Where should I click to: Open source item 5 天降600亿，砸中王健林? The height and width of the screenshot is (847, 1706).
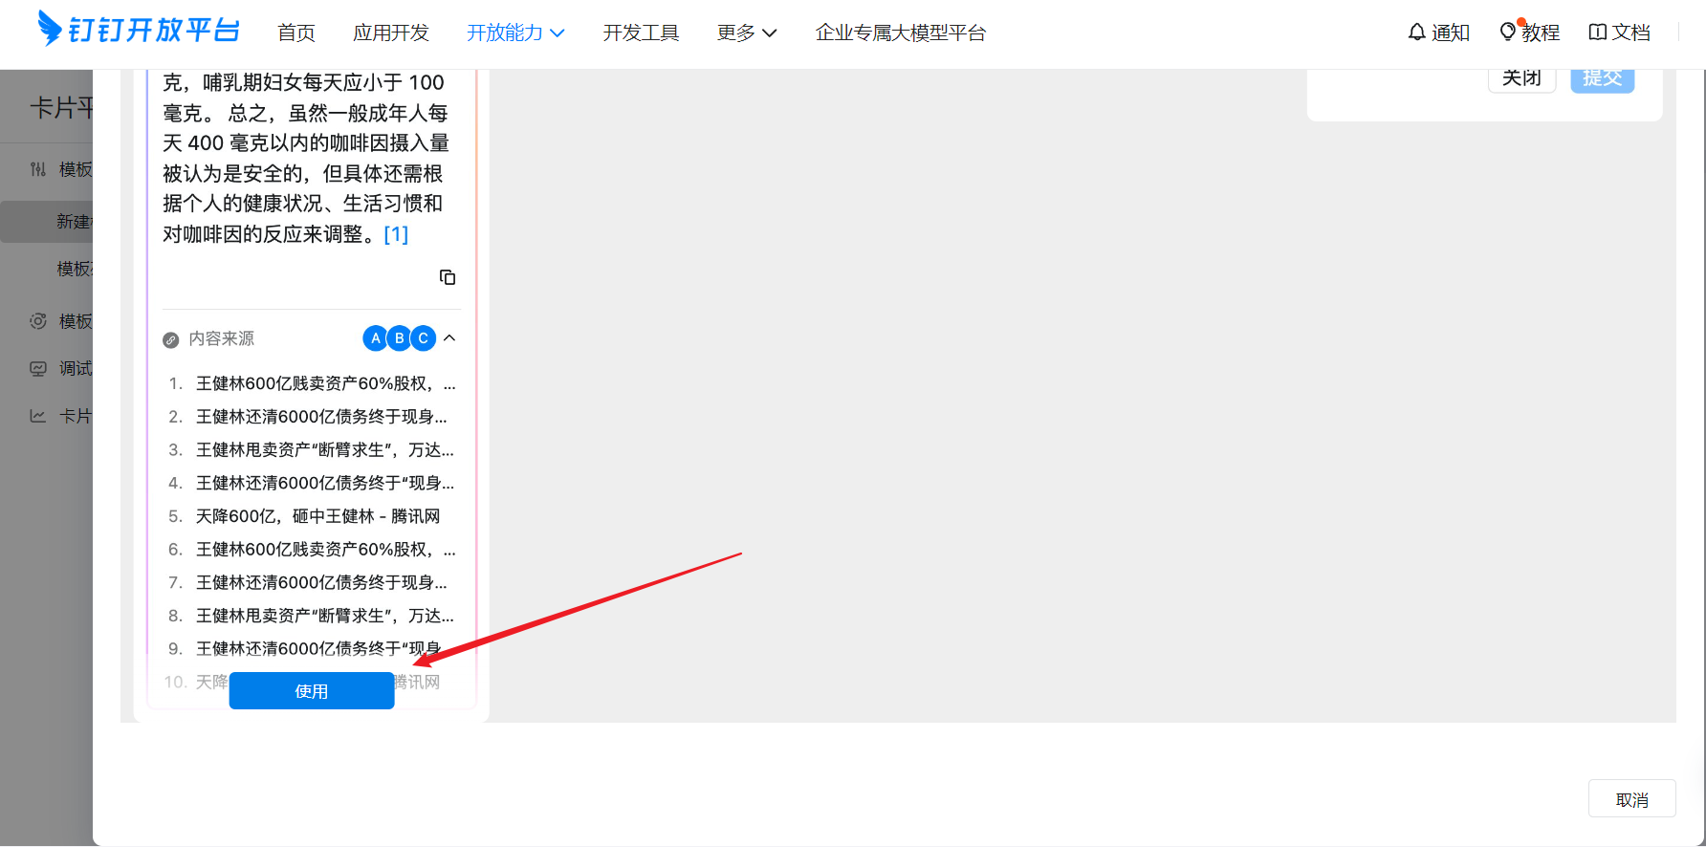click(x=317, y=516)
